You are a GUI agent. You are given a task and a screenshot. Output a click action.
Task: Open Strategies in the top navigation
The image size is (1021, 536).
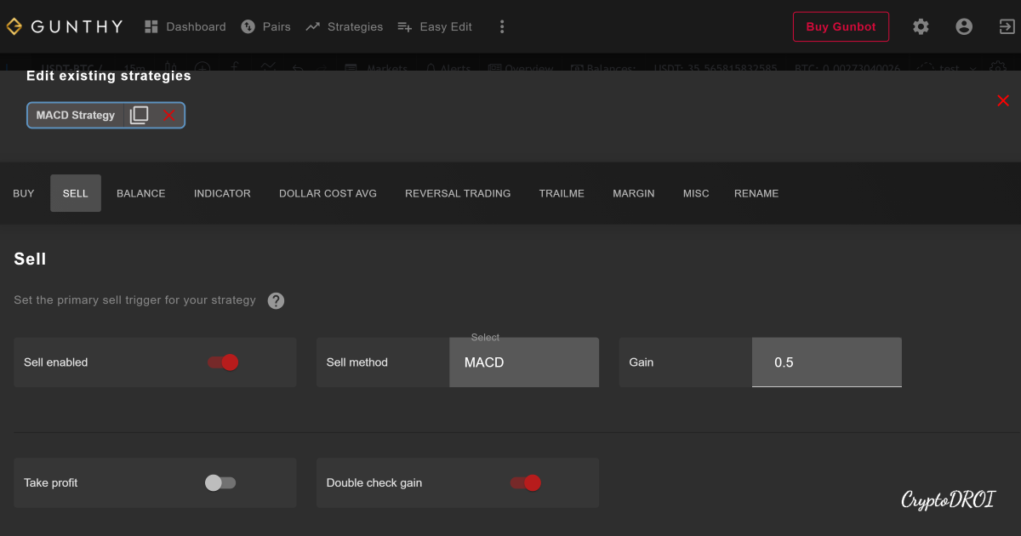click(345, 26)
